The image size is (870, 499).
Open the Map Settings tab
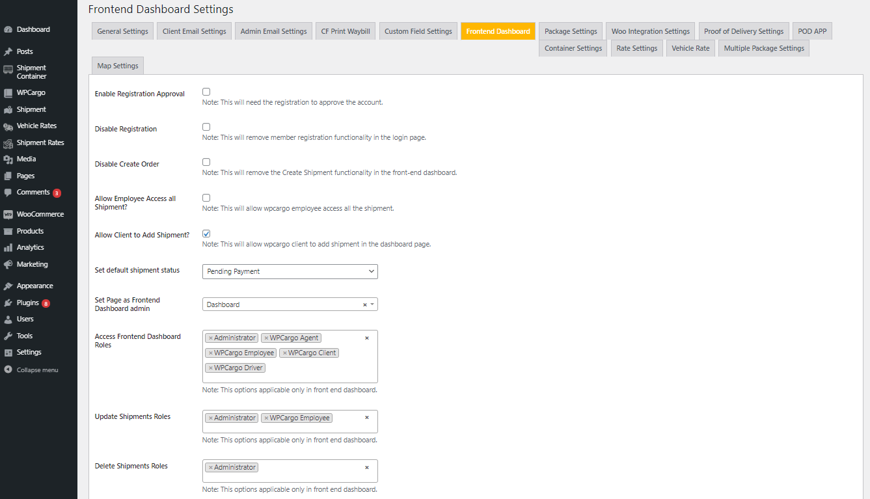click(118, 66)
